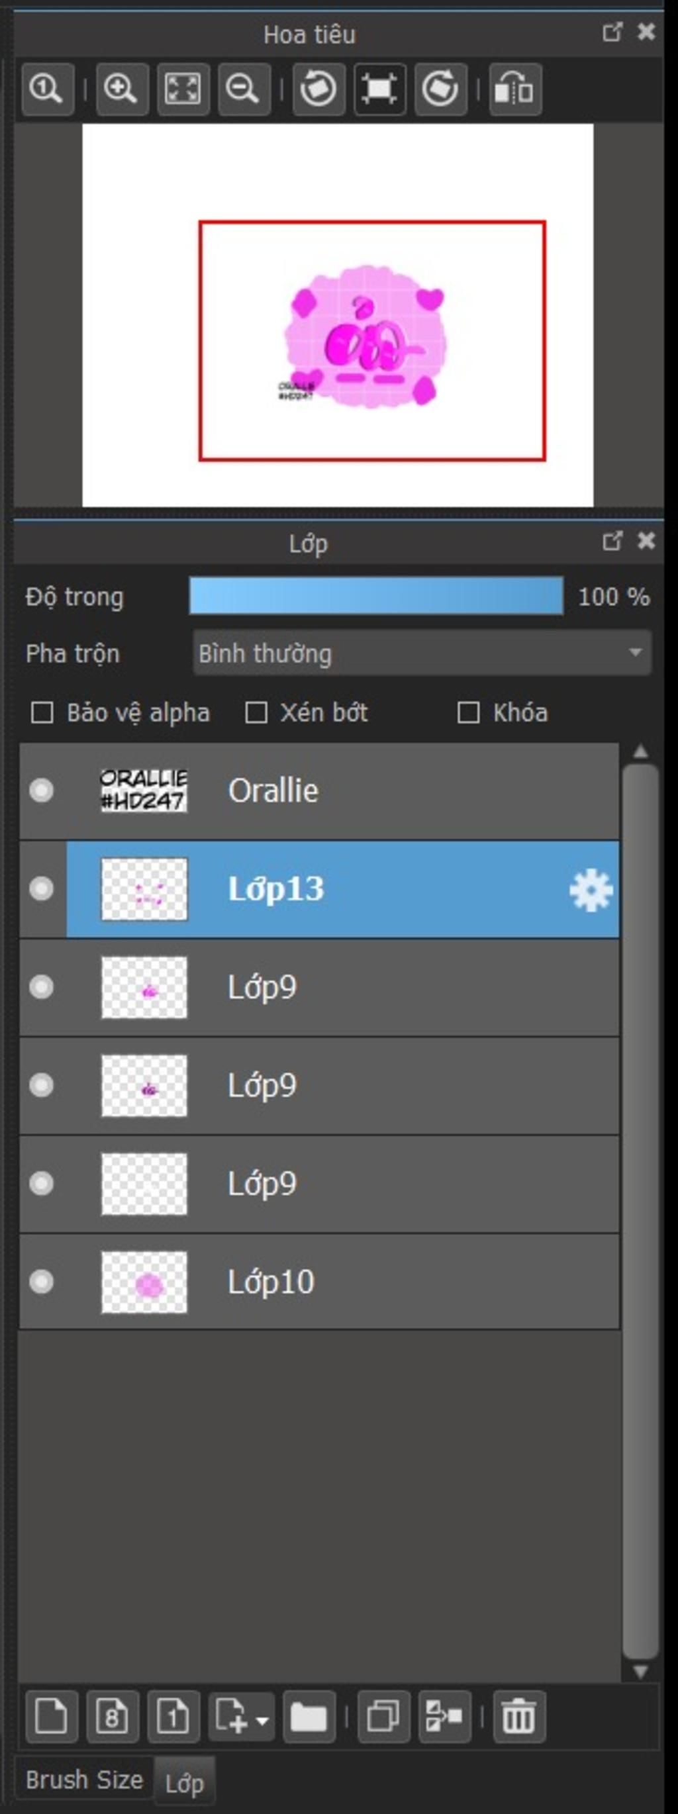Adjust the Độ trong opacity slider

(x=376, y=596)
